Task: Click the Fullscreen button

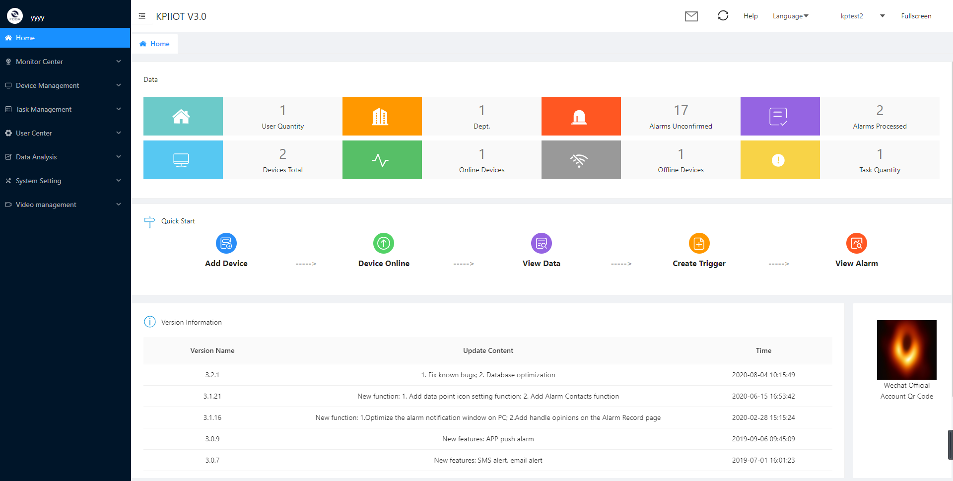Action: pos(916,16)
